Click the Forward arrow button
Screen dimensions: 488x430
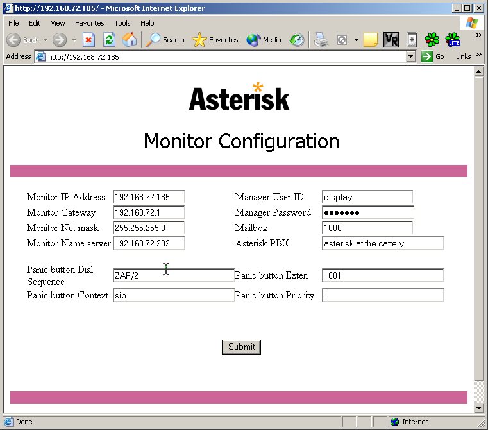[60, 40]
